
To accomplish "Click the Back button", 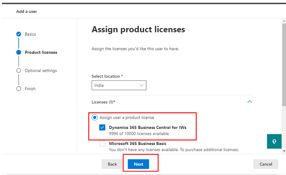I will (112, 164).
